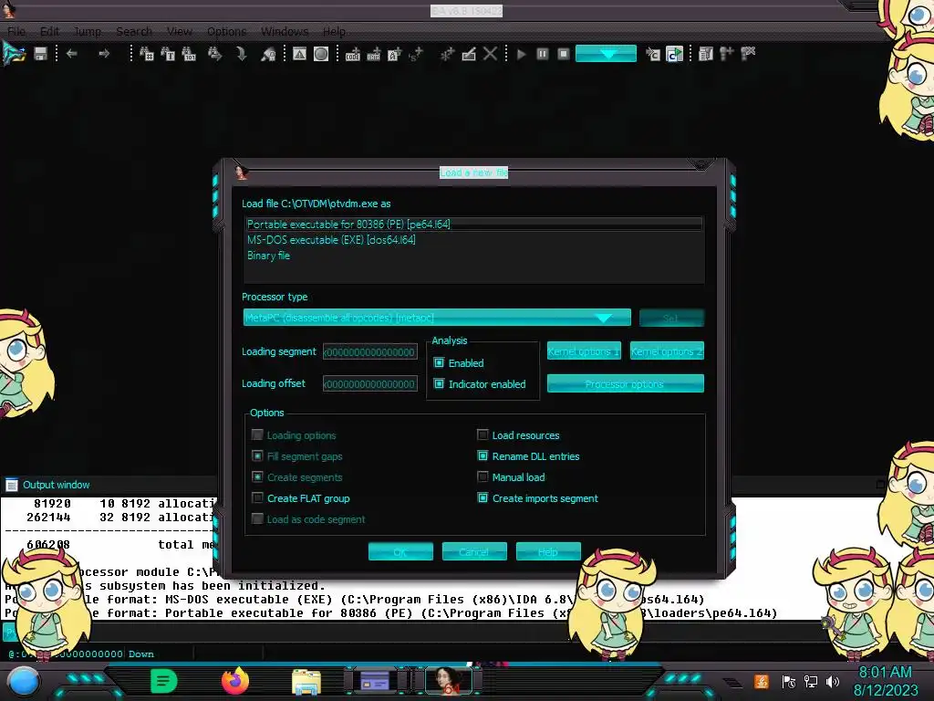The height and width of the screenshot is (701, 934).
Task: Open the Start orb on taskbar
Action: pos(23,681)
